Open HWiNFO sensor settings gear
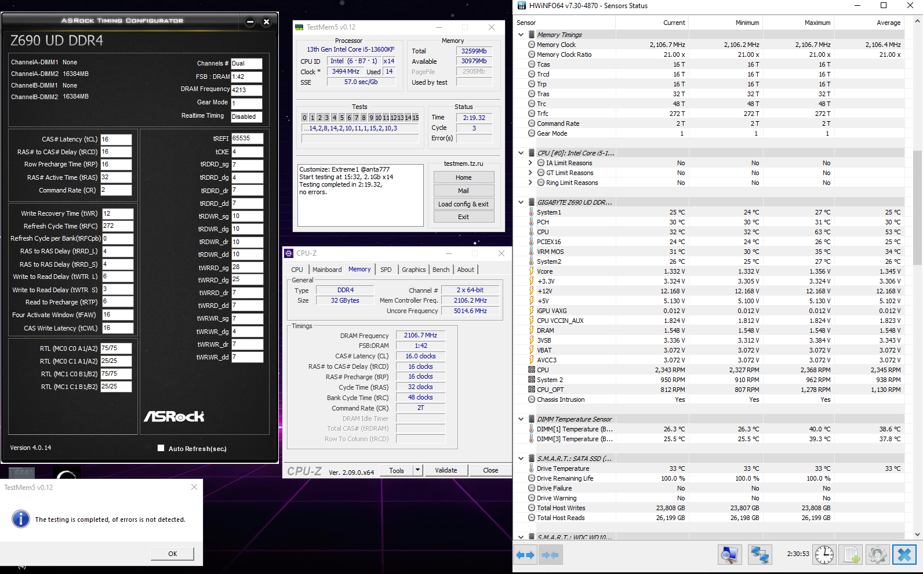The width and height of the screenshot is (923, 574). pos(878,555)
